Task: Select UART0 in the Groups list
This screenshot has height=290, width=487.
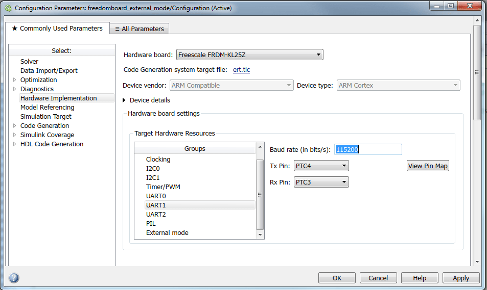Action: click(156, 196)
